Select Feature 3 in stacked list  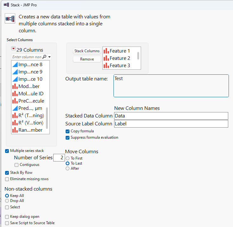pyautogui.click(x=120, y=66)
